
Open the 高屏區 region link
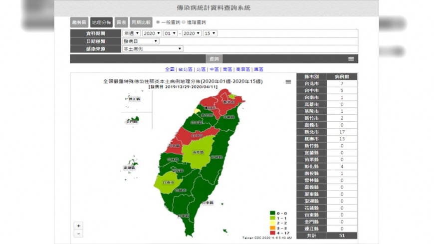point(243,69)
